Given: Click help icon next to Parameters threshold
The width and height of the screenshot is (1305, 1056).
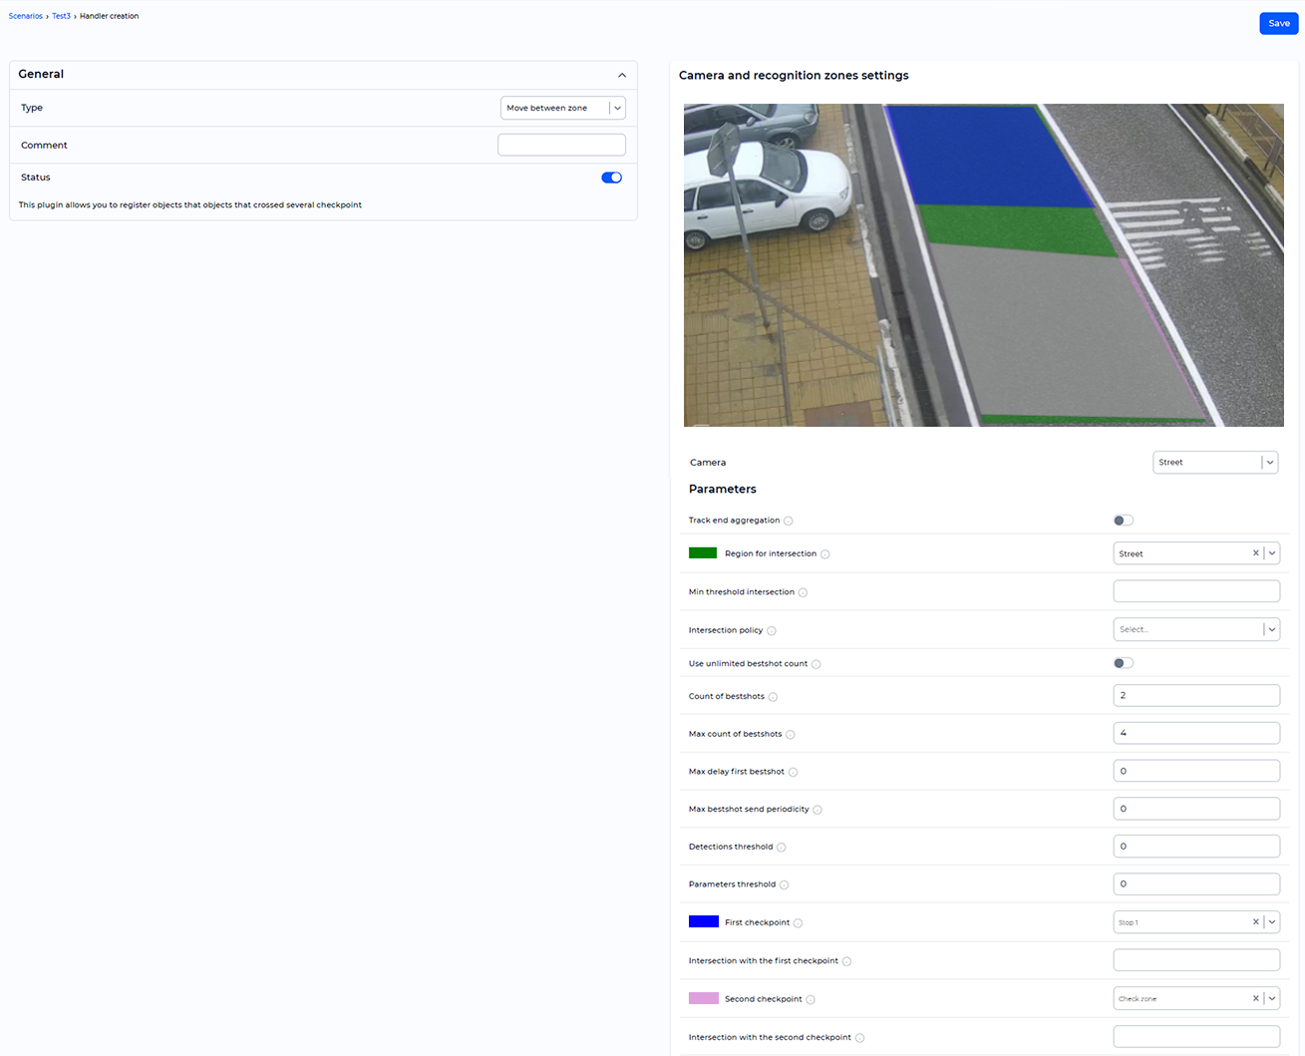Looking at the screenshot, I should coord(785,883).
